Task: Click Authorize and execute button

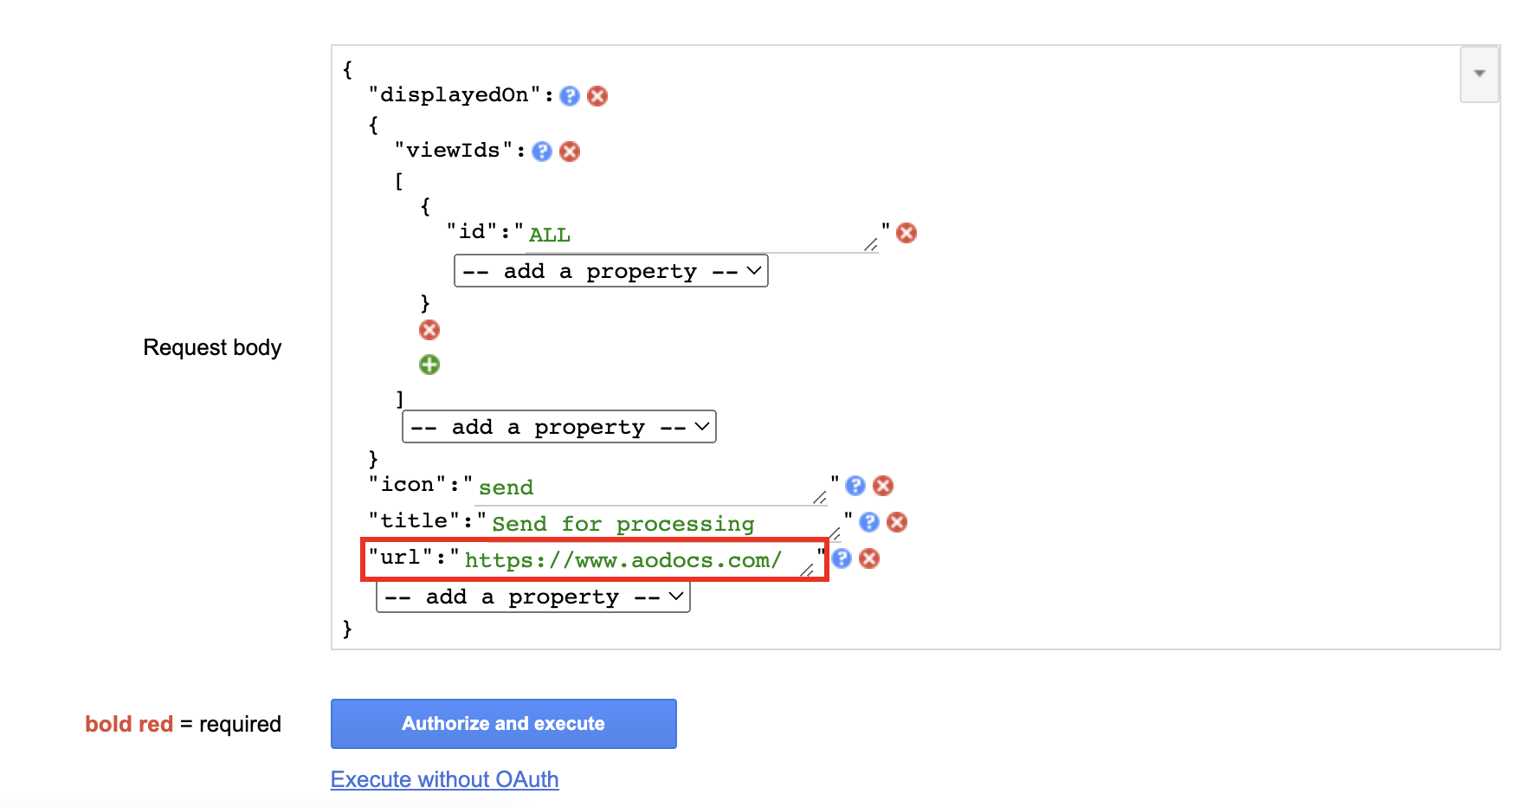Action: 503,724
